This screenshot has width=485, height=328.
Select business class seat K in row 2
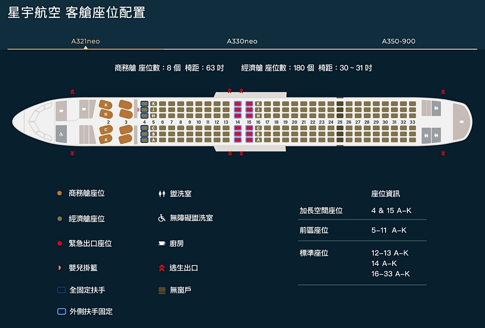(x=106, y=105)
